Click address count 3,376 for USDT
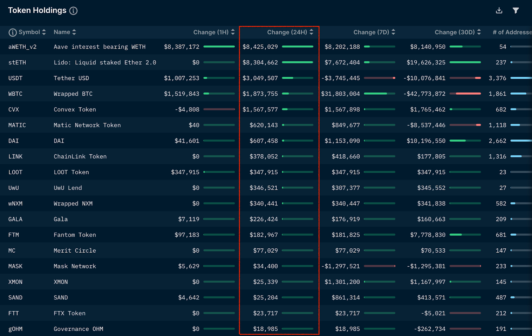Screen dimensions: 532x336 pos(497,78)
